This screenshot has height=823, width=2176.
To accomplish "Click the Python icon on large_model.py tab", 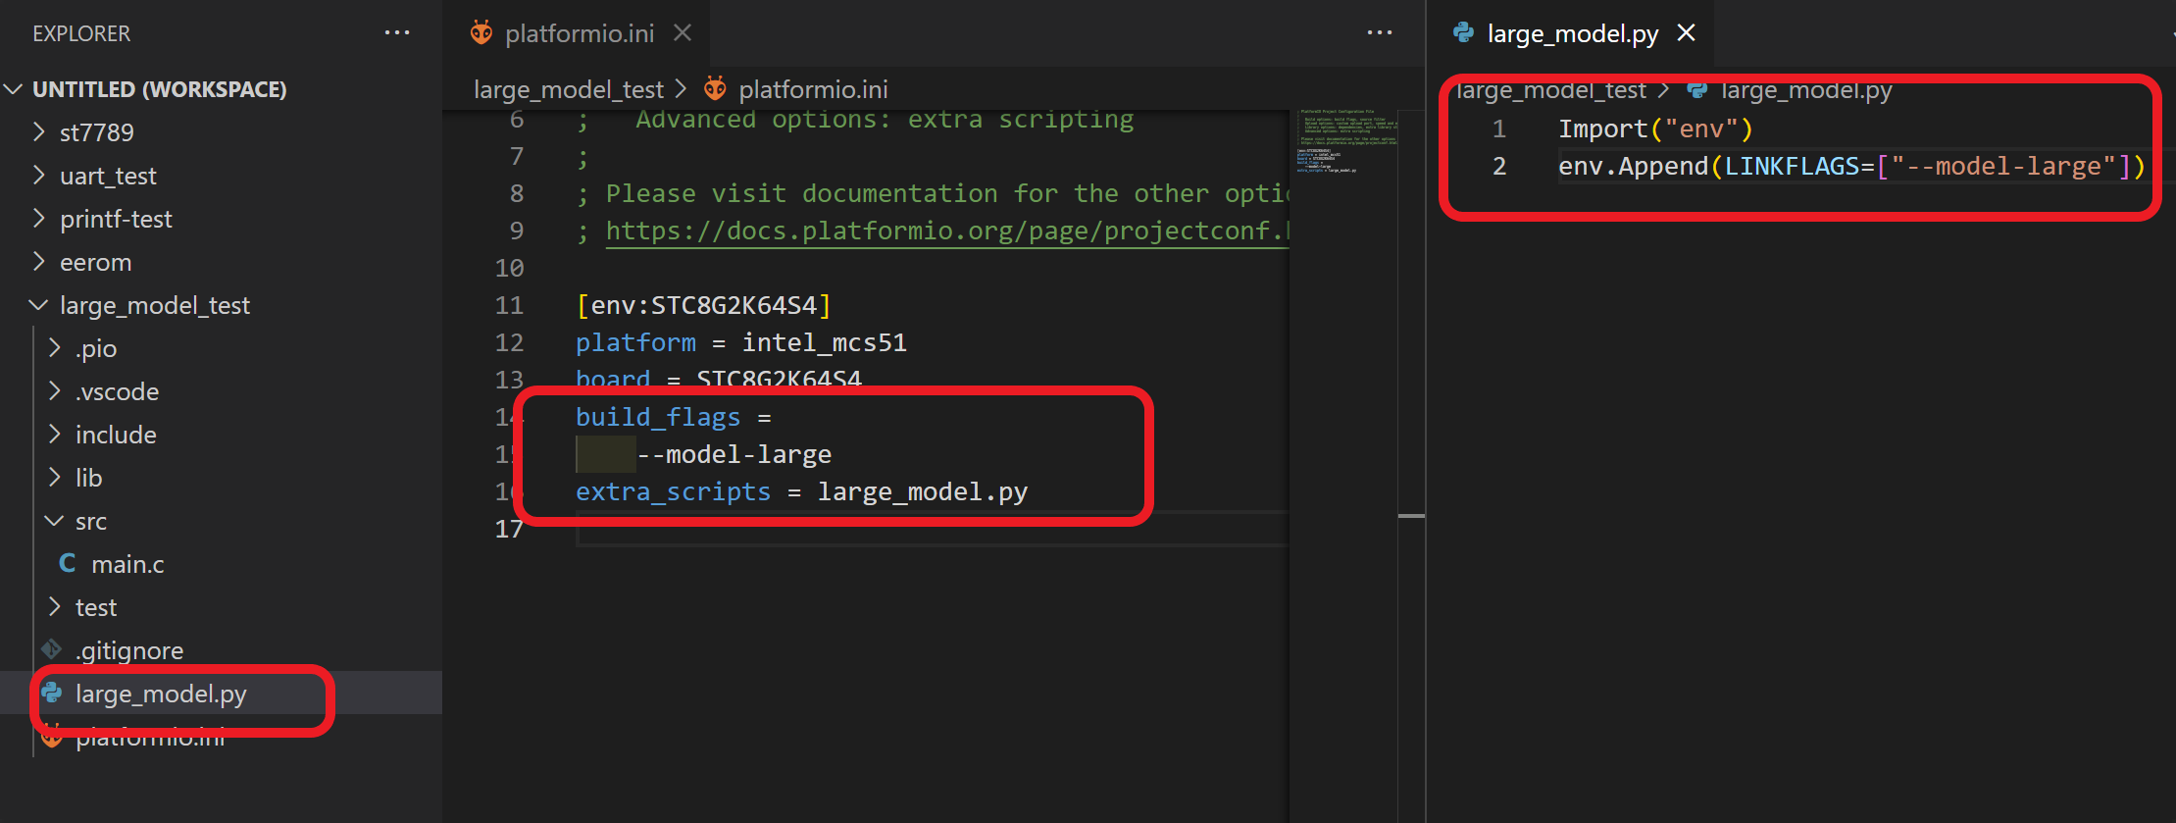I will pos(1463,33).
